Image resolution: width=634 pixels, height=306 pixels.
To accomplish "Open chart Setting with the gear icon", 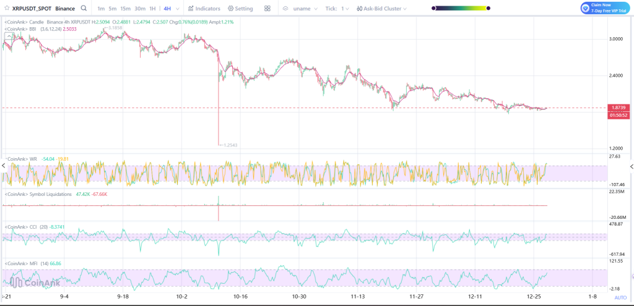I will pos(231,9).
